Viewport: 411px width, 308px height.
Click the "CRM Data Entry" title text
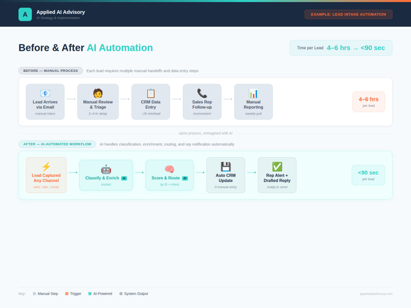pos(151,104)
